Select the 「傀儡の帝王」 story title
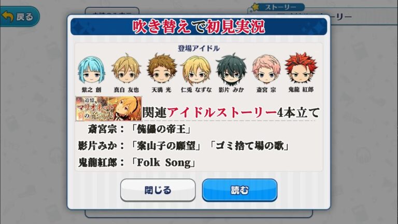 pyautogui.click(x=161, y=129)
